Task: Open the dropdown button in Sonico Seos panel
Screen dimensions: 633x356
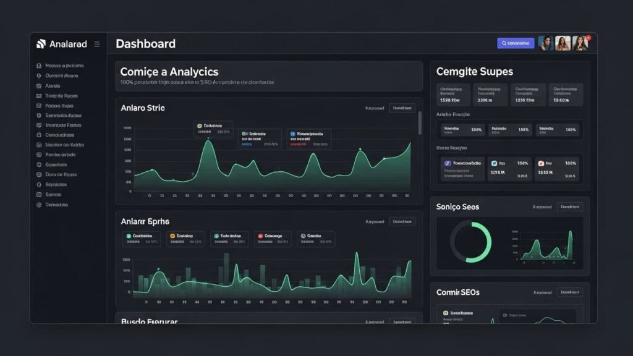Action: click(569, 207)
